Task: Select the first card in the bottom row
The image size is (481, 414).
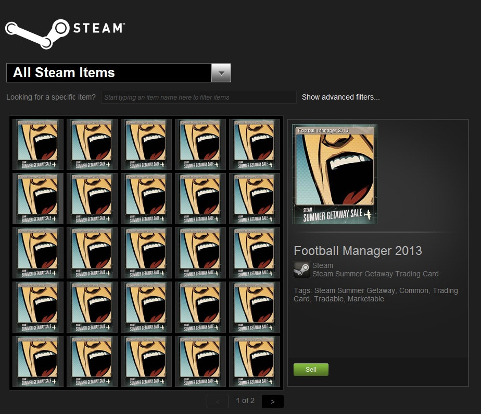Action: click(x=38, y=361)
